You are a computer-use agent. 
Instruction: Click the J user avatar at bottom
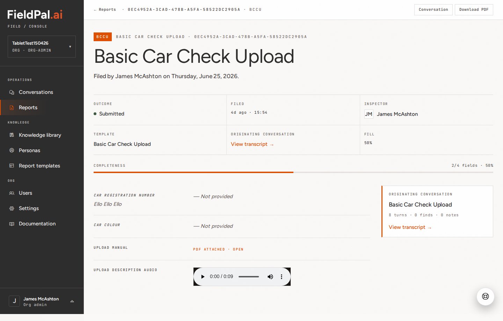point(14,301)
